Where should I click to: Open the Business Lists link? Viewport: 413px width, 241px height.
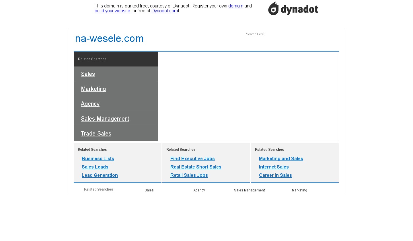(x=98, y=158)
